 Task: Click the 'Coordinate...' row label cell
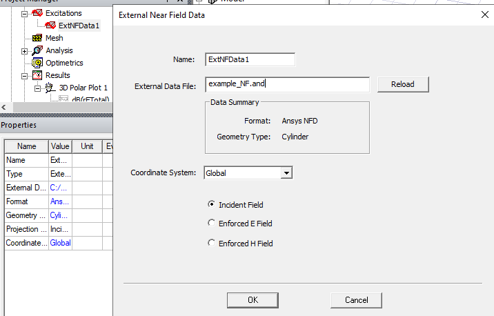point(26,243)
